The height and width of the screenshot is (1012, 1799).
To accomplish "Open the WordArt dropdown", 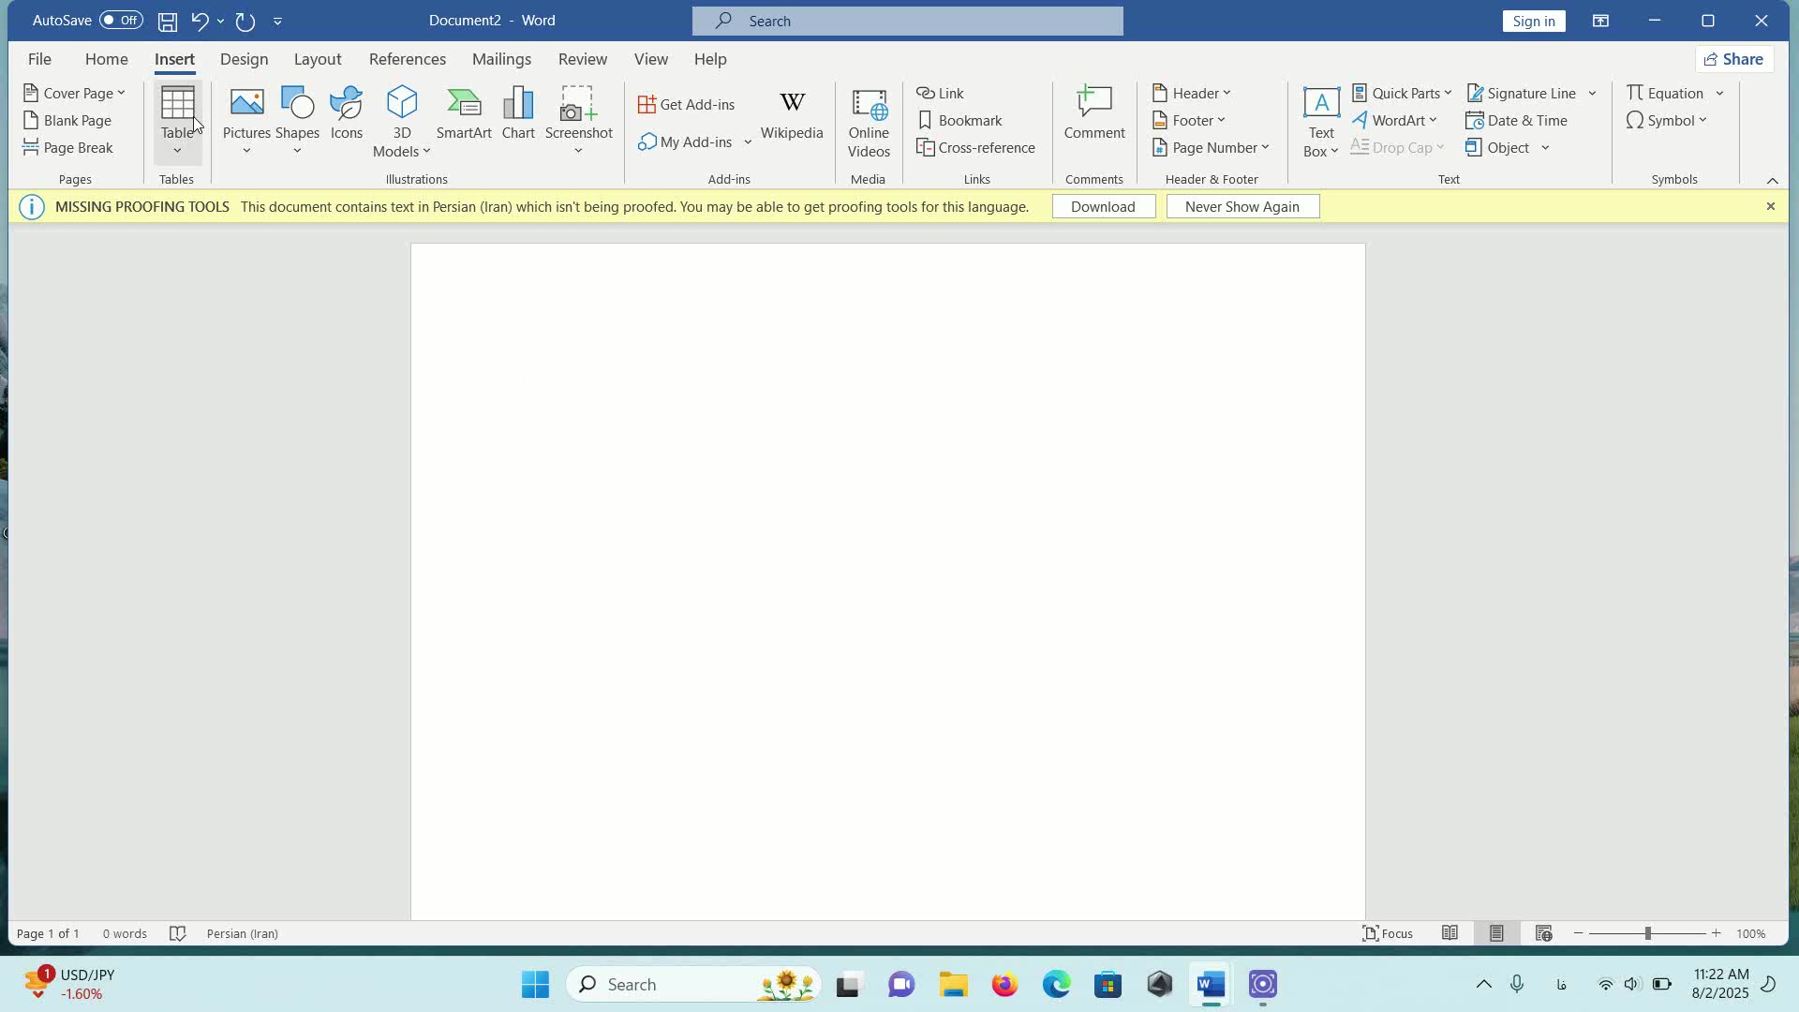I will coord(1395,120).
